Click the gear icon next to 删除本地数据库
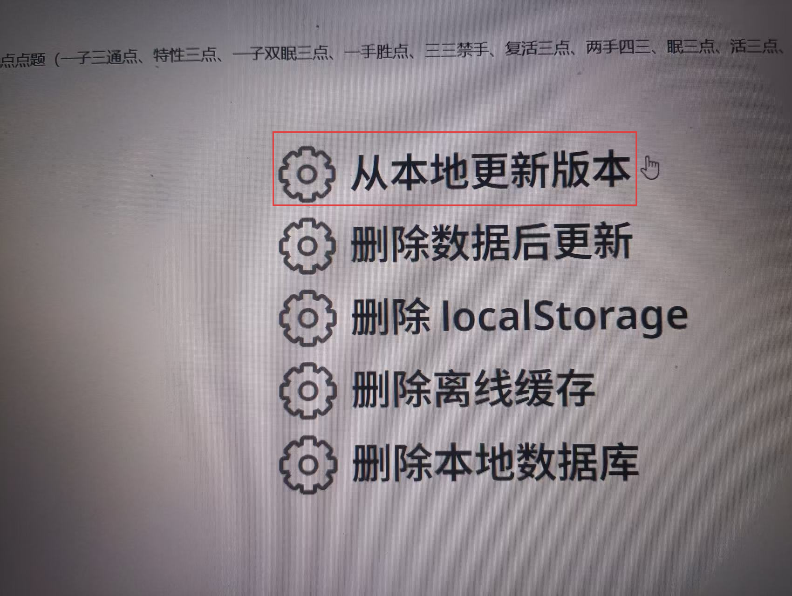Screen dimensions: 792x596 tap(308, 464)
